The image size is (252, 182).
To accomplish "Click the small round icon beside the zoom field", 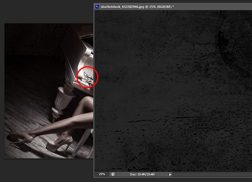I will pyautogui.click(x=113, y=174).
